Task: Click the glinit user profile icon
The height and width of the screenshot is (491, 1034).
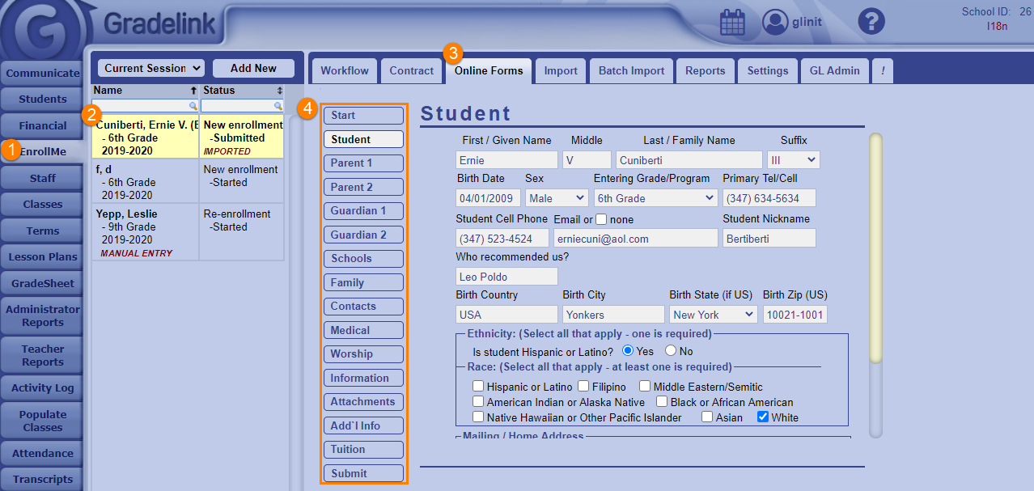Action: [x=775, y=22]
